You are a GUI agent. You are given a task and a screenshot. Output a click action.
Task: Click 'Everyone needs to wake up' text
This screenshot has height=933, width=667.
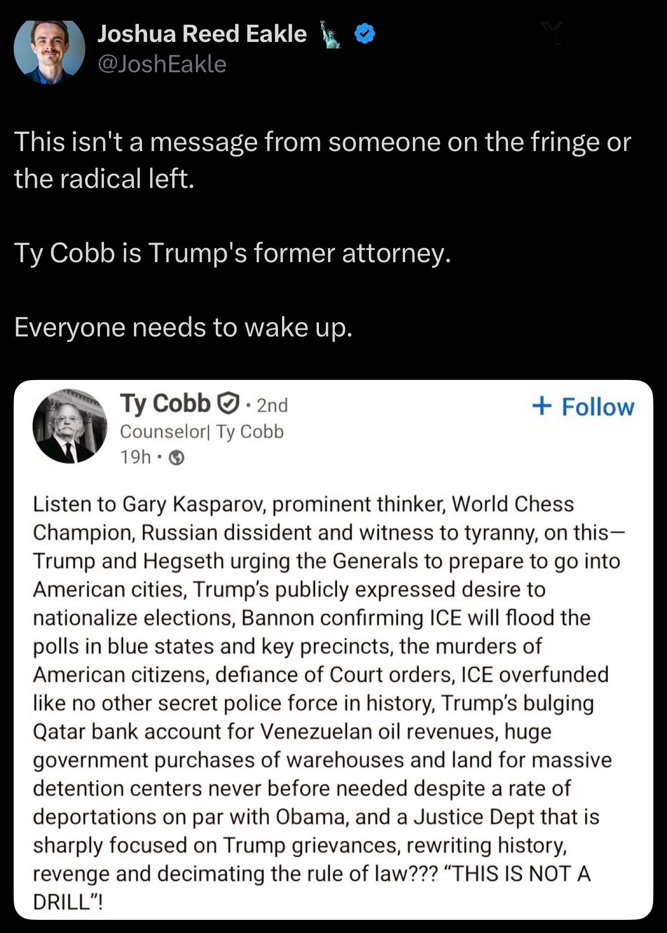coord(183,327)
